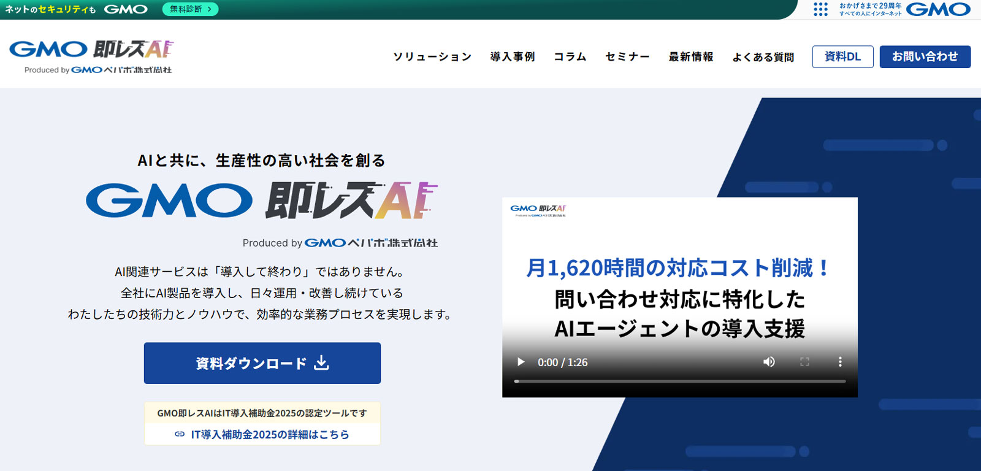Viewport: 981px width, 471px height.
Task: Open the video more options menu
Action: pyautogui.click(x=840, y=362)
